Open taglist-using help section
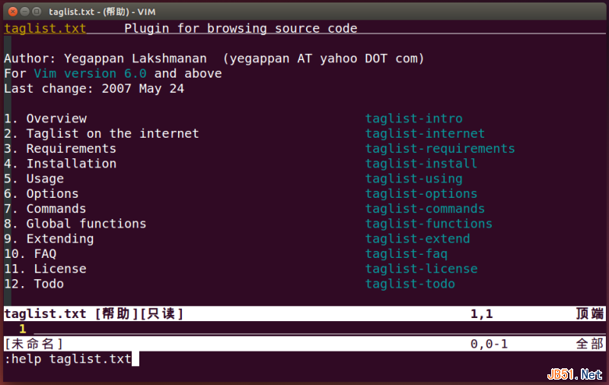This screenshot has width=609, height=385. (413, 179)
